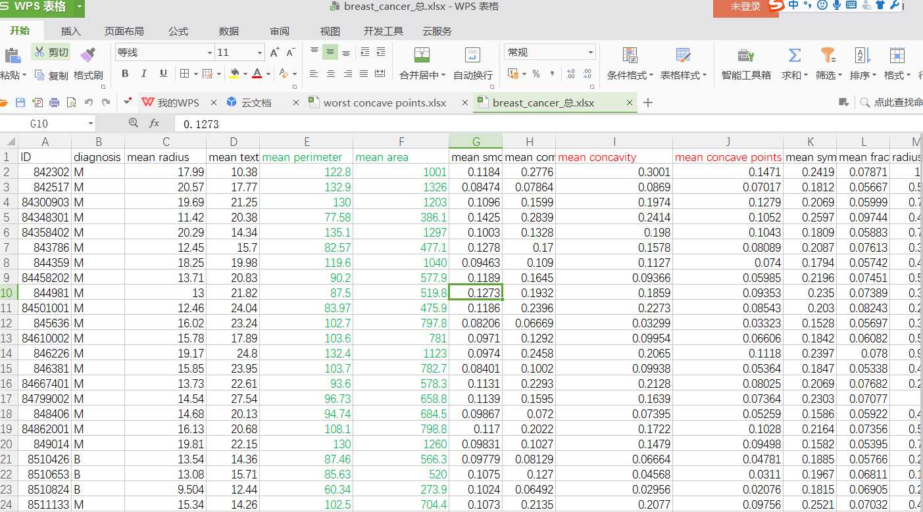The image size is (923, 512).
Task: Open the 数据 (Data) ribbon tab
Action: click(x=228, y=31)
